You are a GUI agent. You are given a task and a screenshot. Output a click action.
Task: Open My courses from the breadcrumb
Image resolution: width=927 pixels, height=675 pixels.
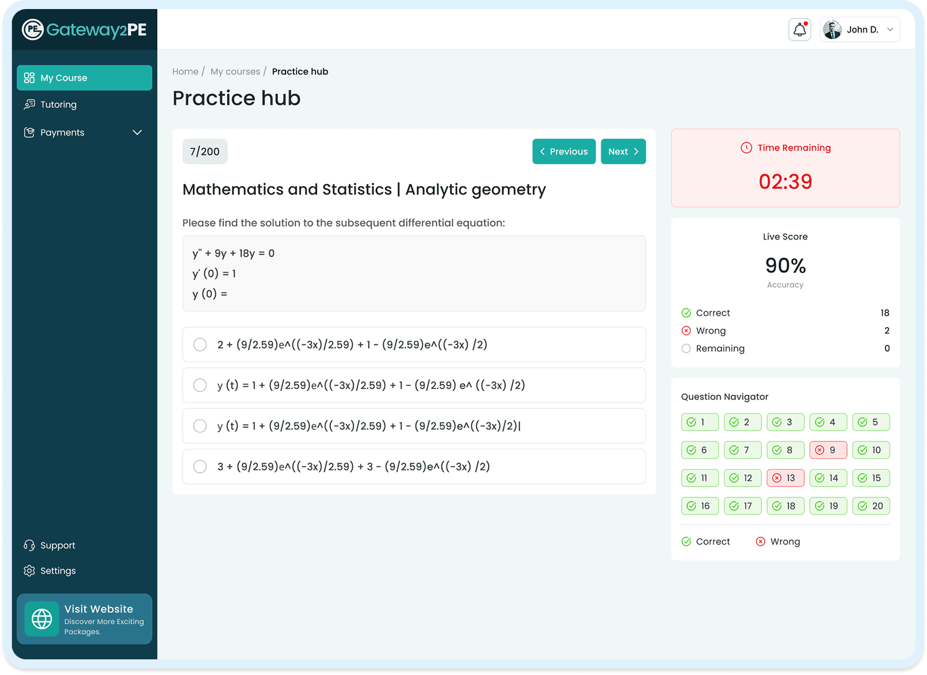[235, 71]
